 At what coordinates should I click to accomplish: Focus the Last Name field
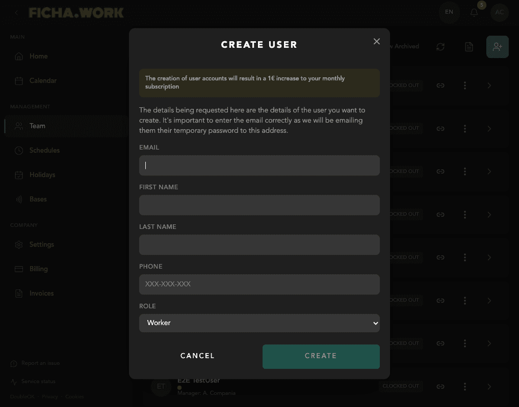point(259,245)
